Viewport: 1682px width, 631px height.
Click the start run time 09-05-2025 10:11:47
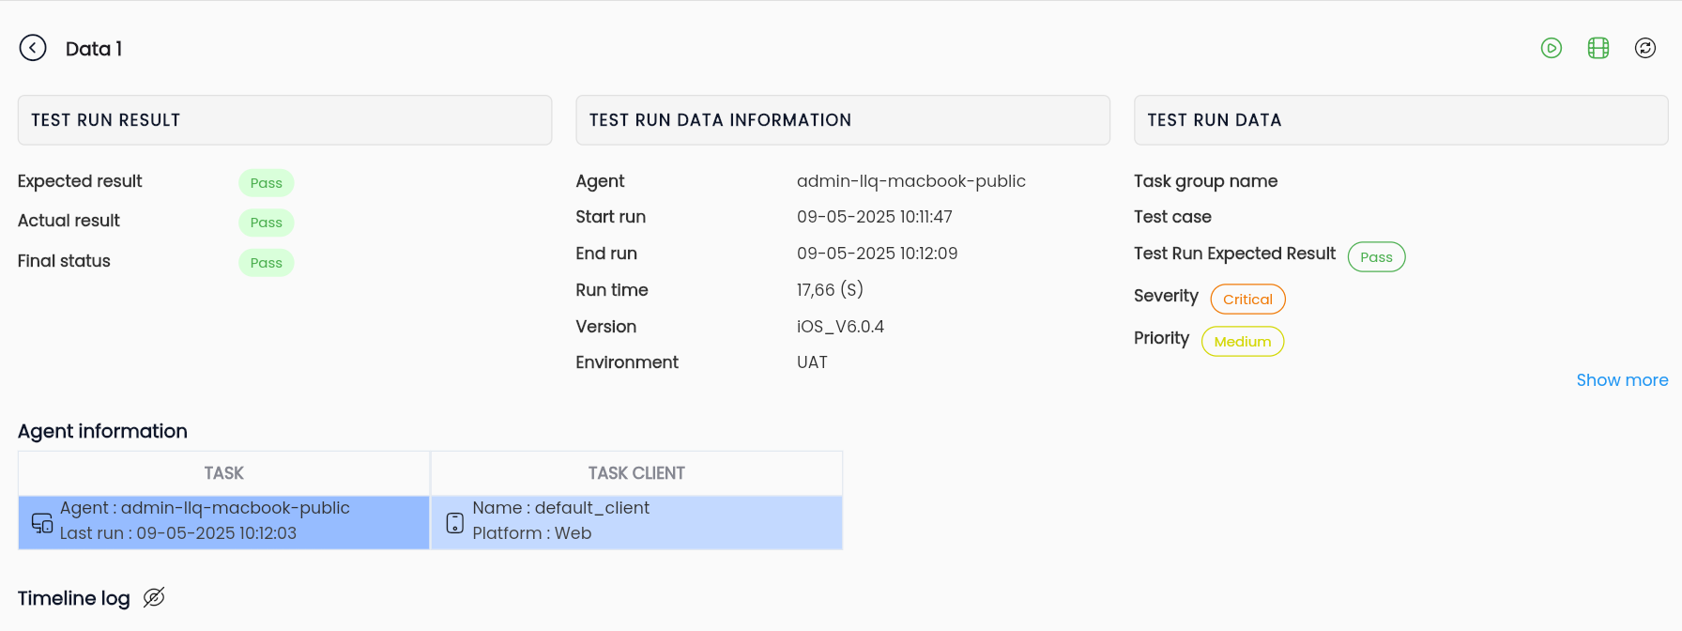pos(875,217)
